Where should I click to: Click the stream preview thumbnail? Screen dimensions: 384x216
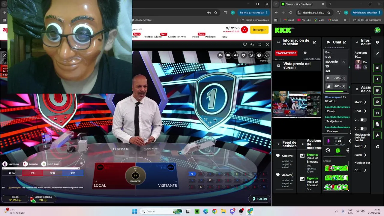coord(296,104)
